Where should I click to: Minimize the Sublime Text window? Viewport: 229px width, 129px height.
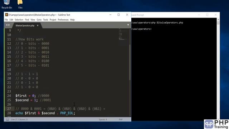pos(111,15)
